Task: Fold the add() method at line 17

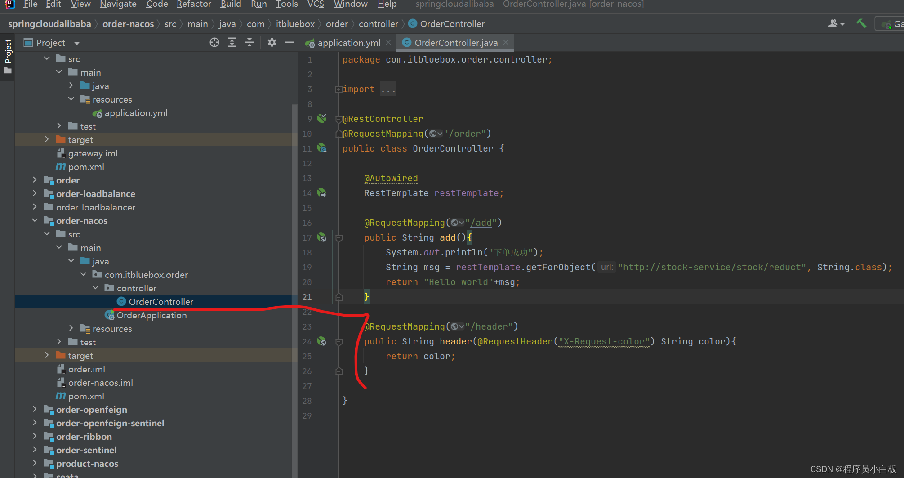Action: [339, 238]
